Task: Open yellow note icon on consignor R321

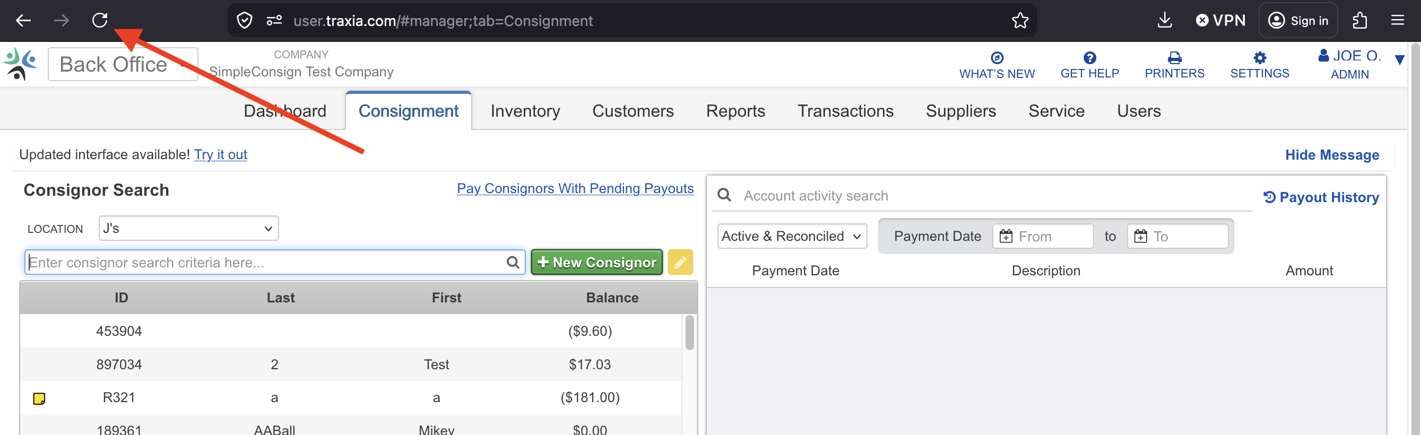Action: 39,398
